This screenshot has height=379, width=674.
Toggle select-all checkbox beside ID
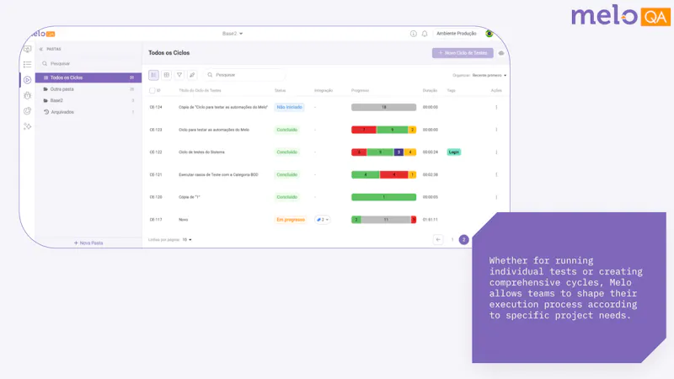tap(152, 91)
